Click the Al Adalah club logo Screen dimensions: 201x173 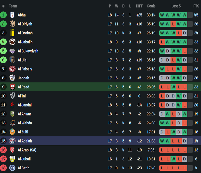(x=12, y=141)
